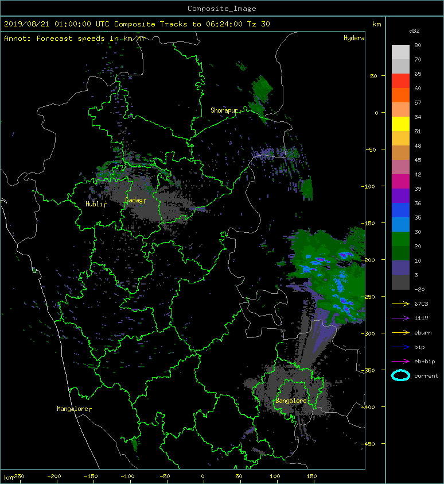The image size is (444, 484).
Task: Select the green 20–30 dBZ swatch
Action: 400,239
